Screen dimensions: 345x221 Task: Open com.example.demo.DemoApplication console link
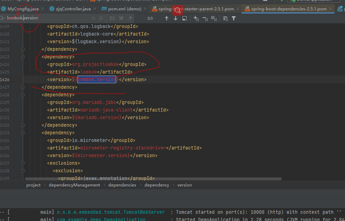(101, 219)
